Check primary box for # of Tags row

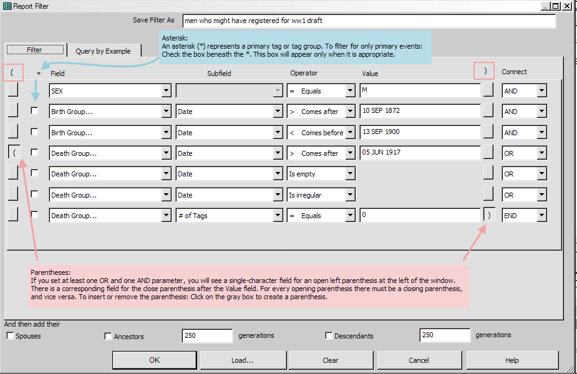(x=34, y=214)
